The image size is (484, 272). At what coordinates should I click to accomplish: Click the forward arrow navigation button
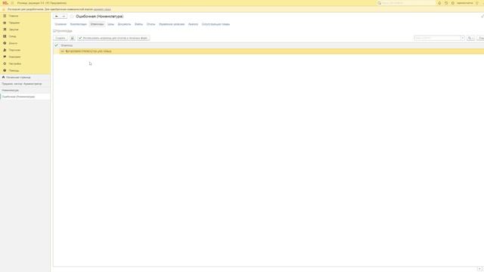[x=64, y=17]
